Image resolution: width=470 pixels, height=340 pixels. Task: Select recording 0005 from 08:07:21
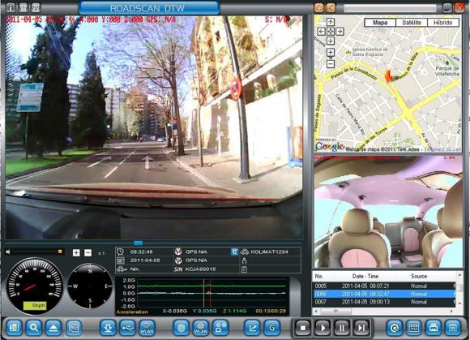(383, 286)
